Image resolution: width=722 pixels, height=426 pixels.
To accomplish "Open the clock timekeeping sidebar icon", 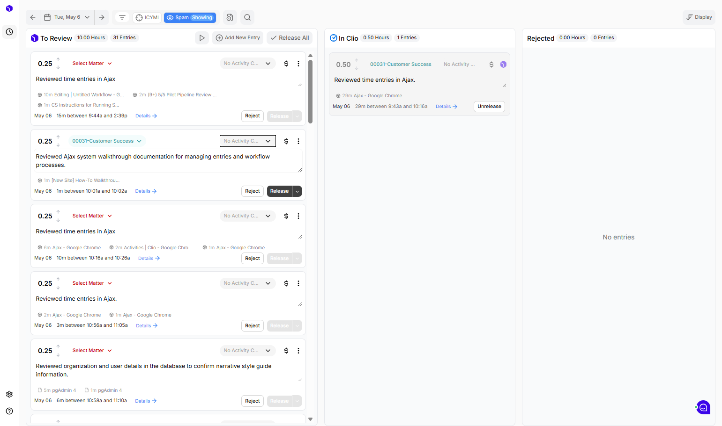I will (x=9, y=32).
